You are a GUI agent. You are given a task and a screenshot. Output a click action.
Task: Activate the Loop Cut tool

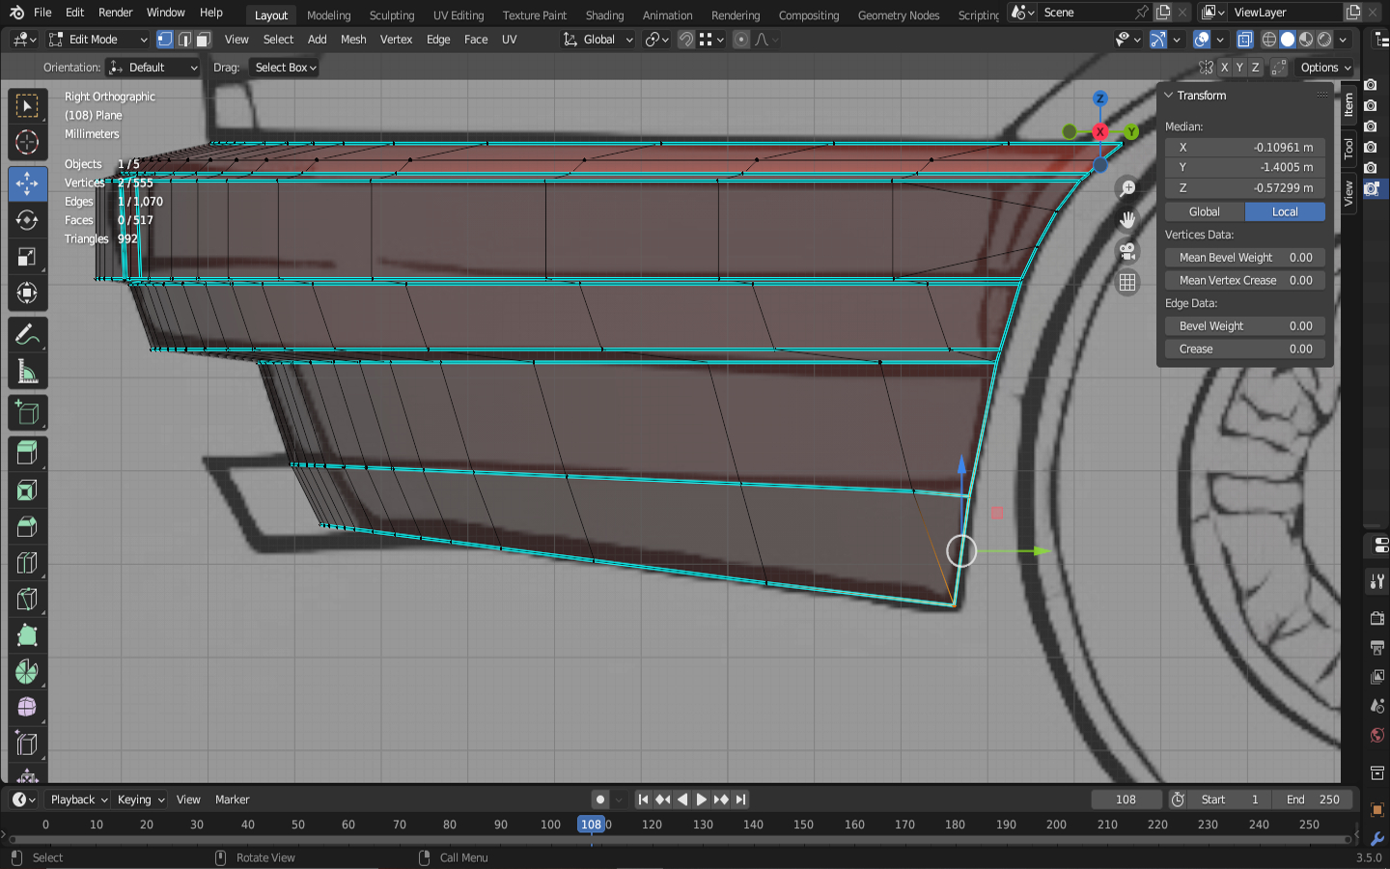click(x=27, y=563)
